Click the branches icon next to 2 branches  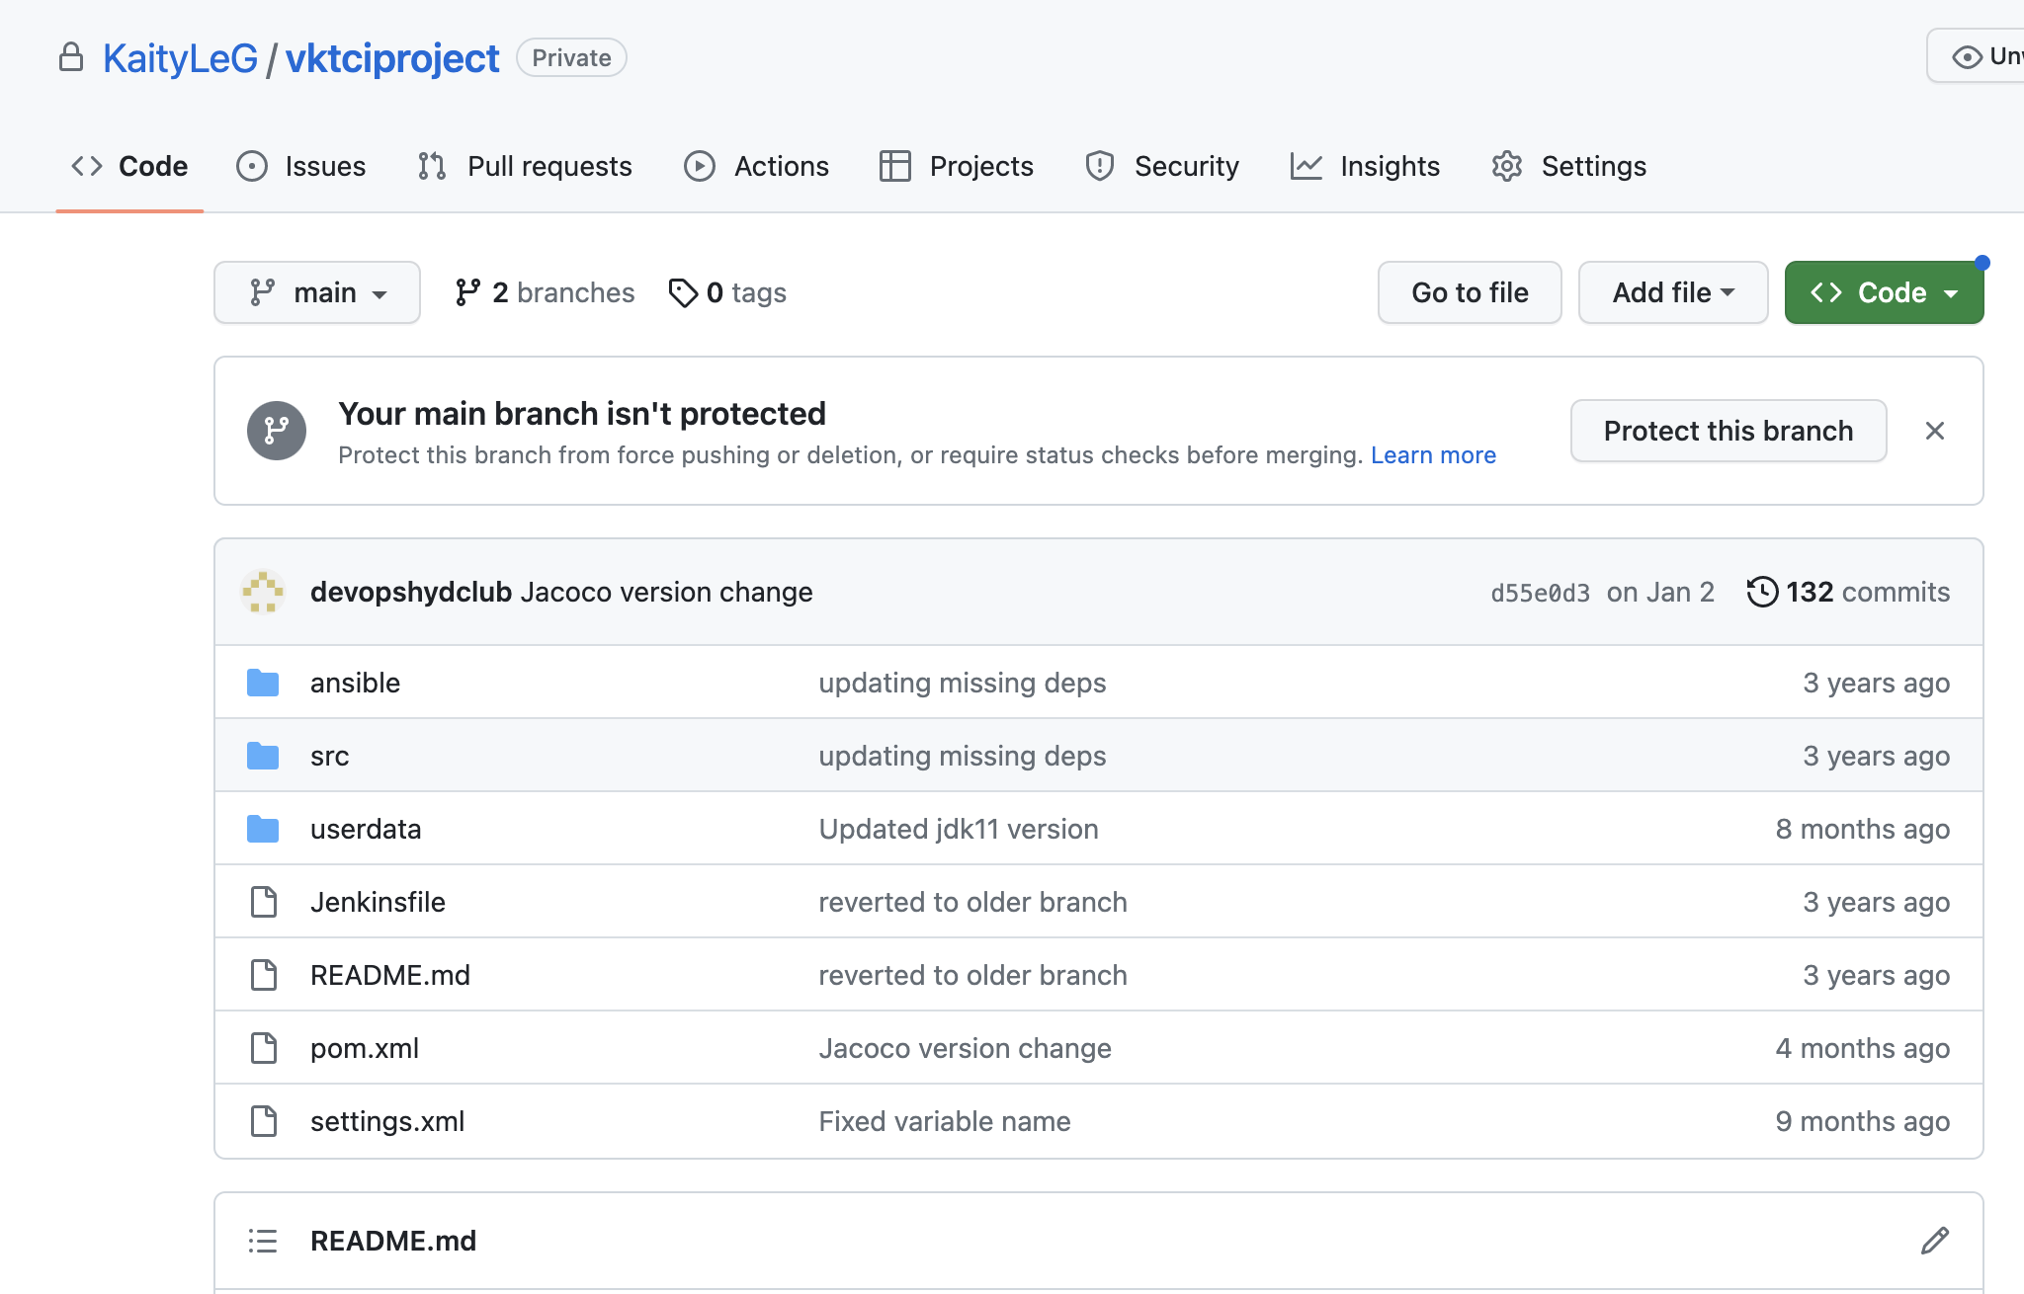click(x=467, y=292)
